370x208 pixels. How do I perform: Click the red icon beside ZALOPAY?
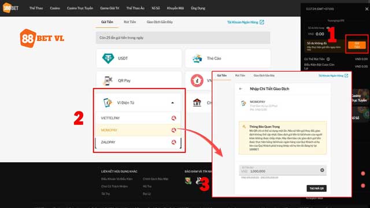(x=173, y=142)
